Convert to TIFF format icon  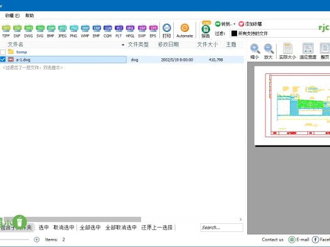[x=6, y=31]
